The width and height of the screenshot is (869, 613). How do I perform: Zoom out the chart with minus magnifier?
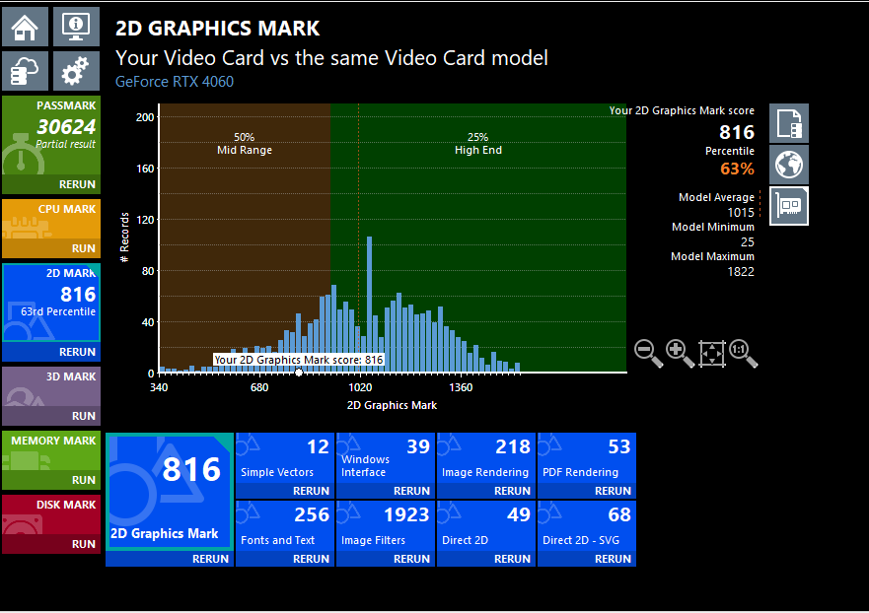coord(648,354)
